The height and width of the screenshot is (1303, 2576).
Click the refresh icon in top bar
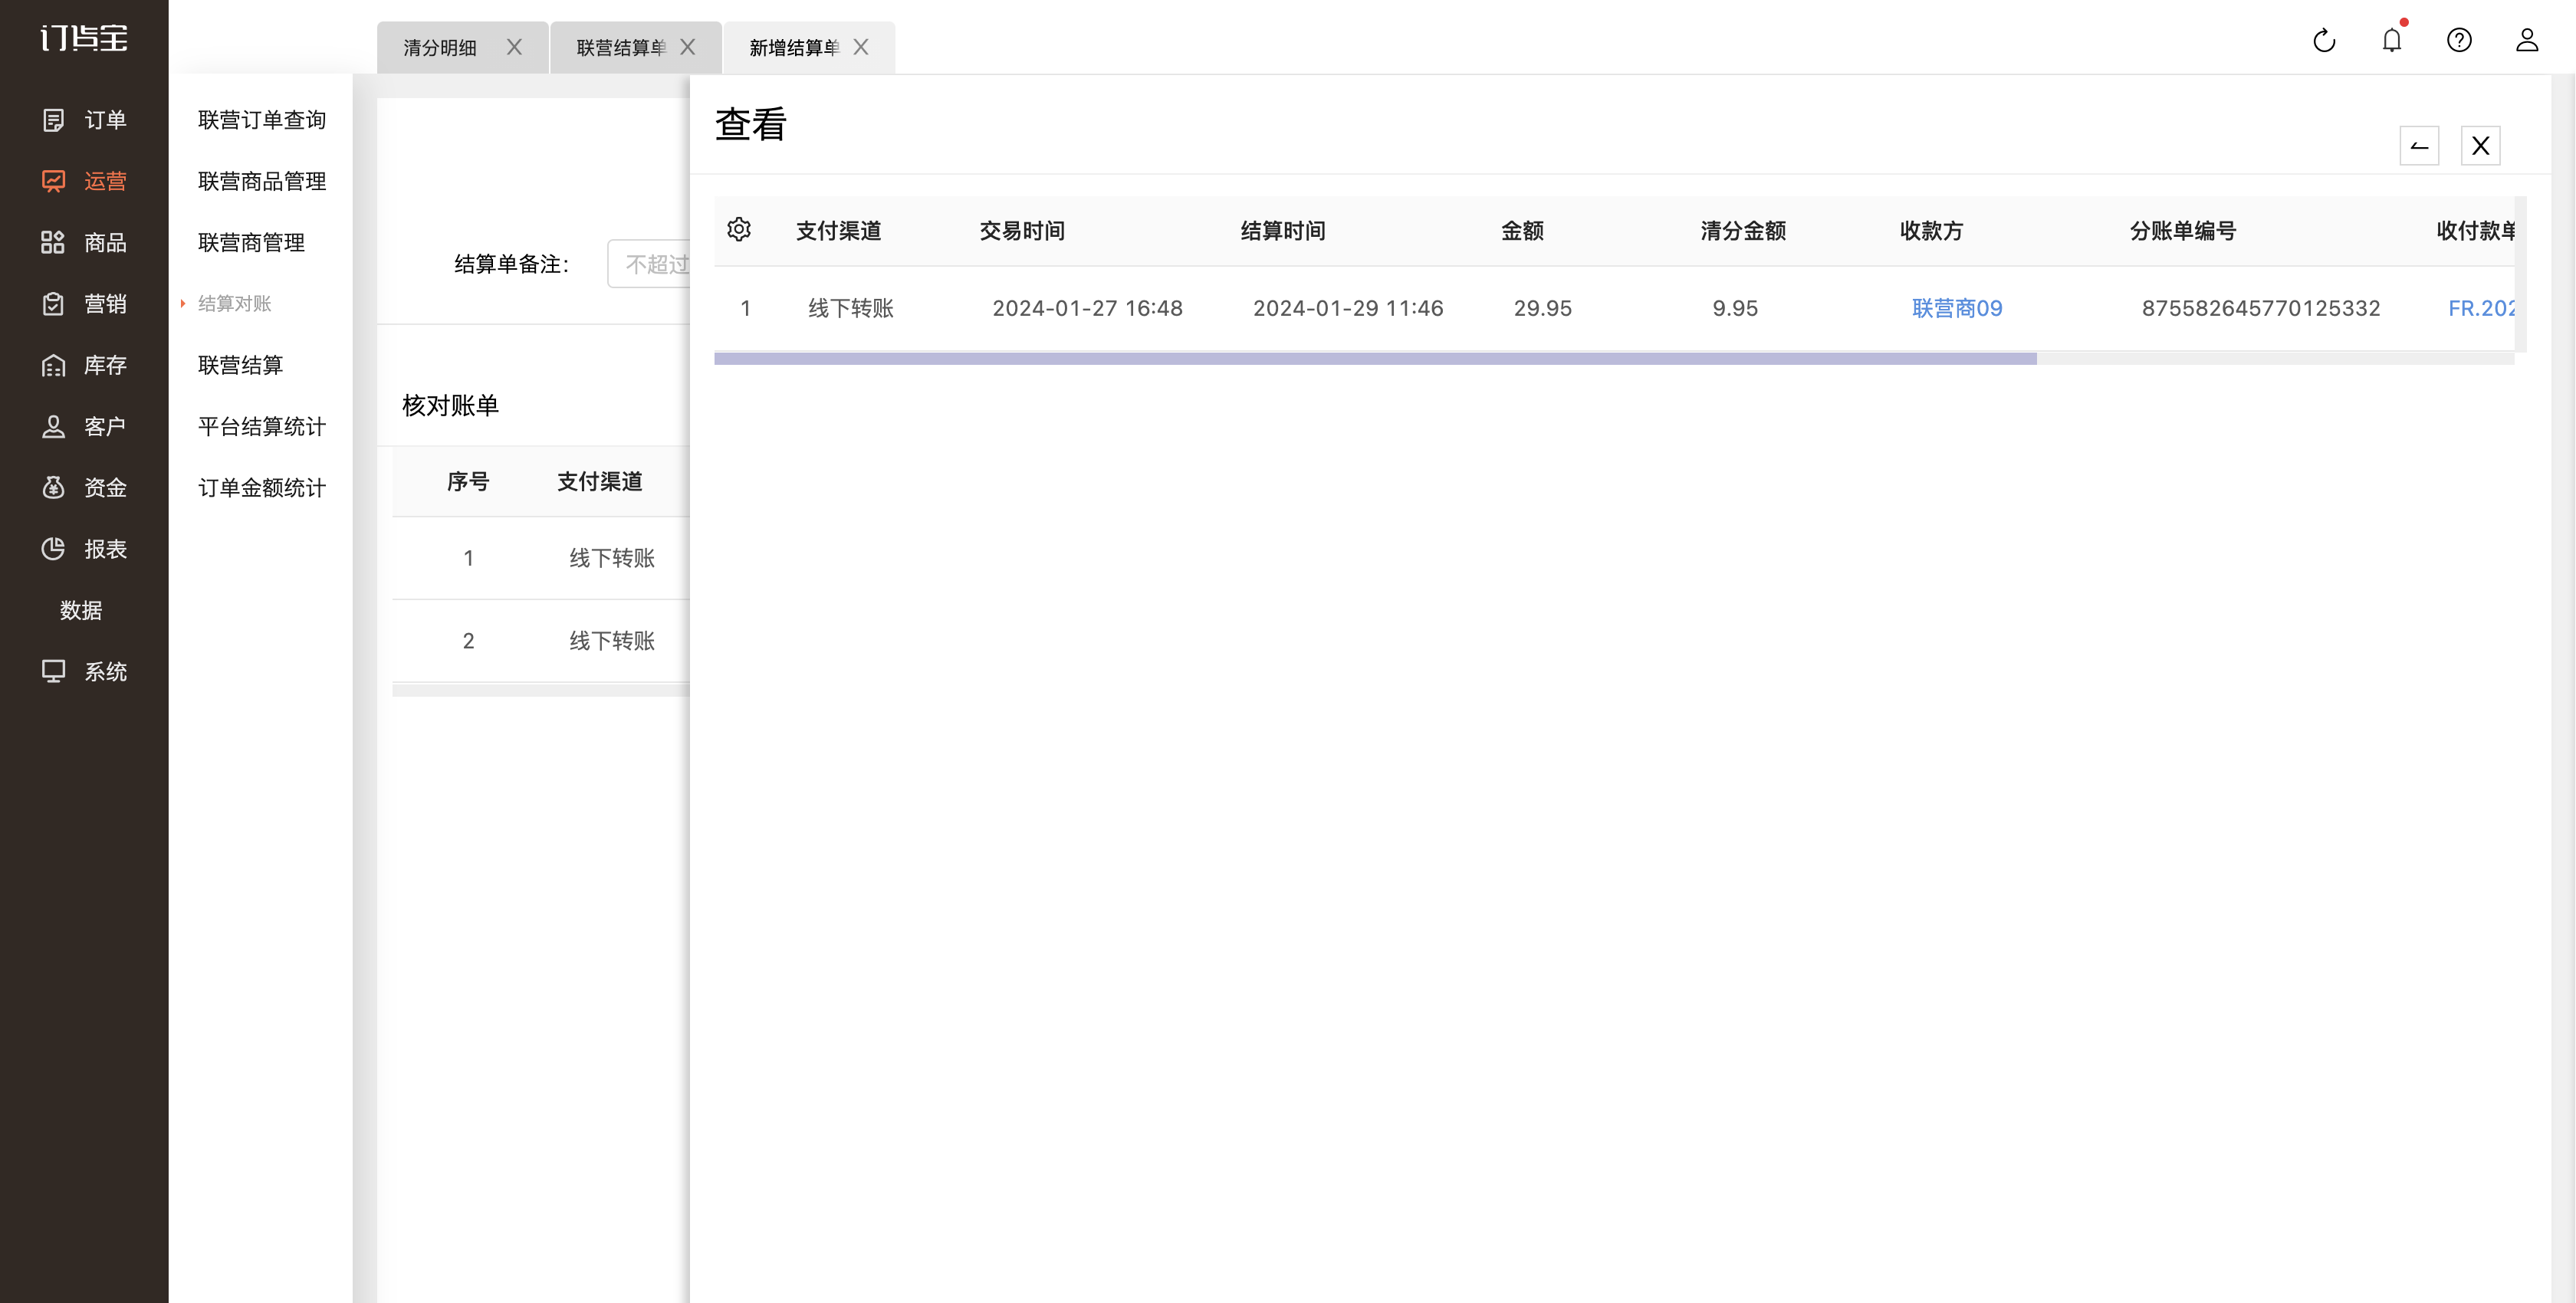(2324, 40)
